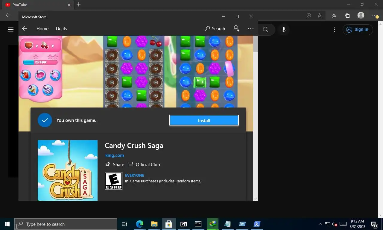383x230 pixels.
Task: Open Command Prompt from taskbar
Action: click(x=198, y=224)
